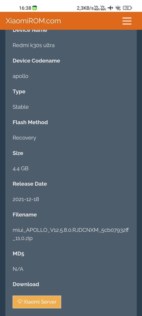Click the Xiaomi Server download button
Viewport: 142px width, 316px height.
(x=37, y=302)
